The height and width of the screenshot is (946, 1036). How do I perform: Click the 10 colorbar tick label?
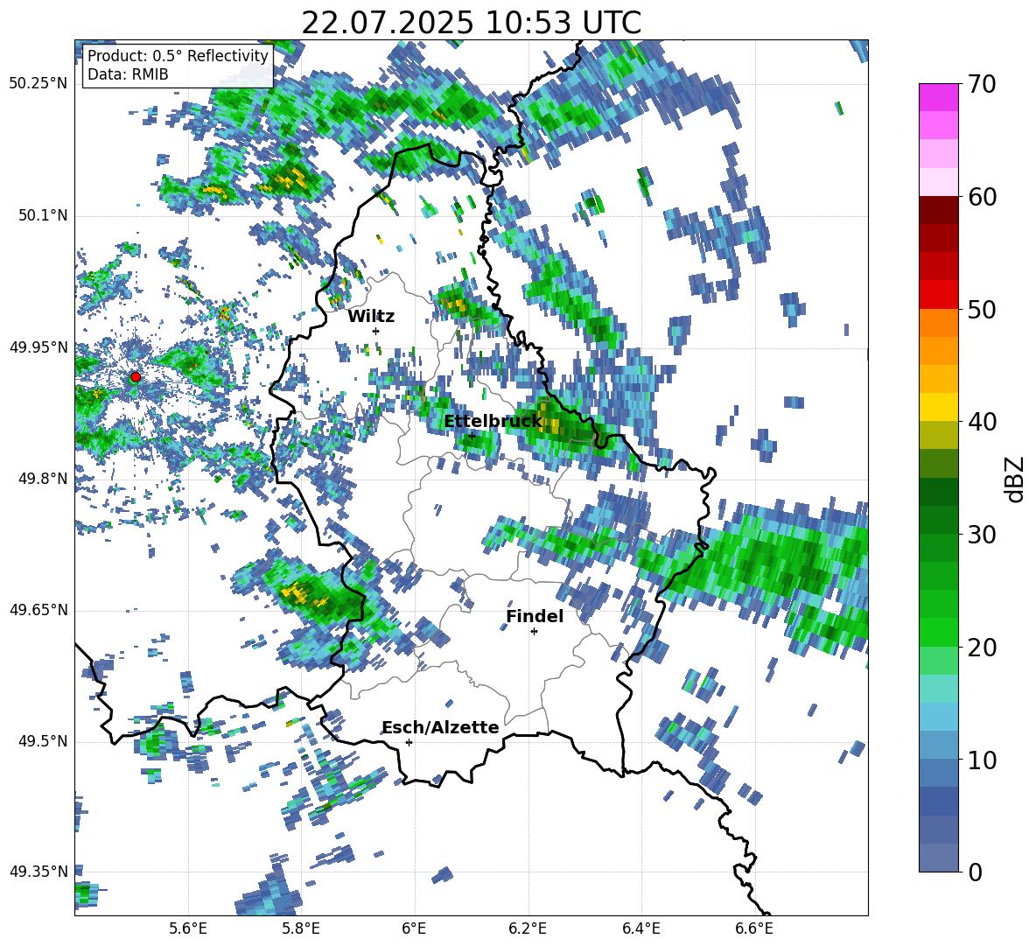981,760
